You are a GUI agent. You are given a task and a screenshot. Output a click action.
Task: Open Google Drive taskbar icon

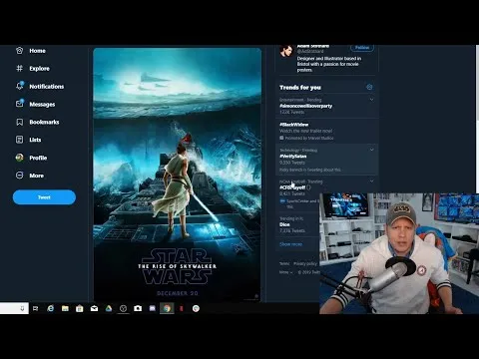[109, 308]
